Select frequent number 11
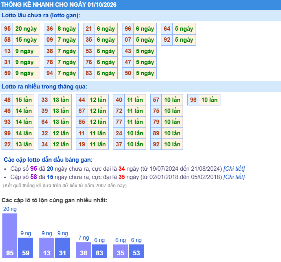The height and width of the screenshot is (262, 281). pos(82,133)
